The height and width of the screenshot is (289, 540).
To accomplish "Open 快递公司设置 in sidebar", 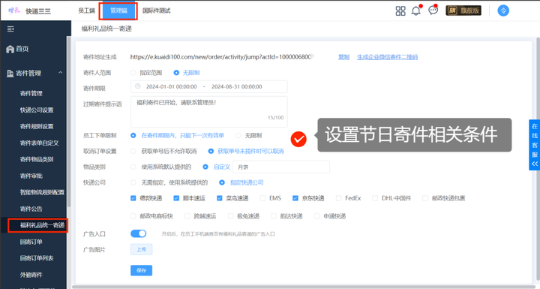I will click(37, 110).
